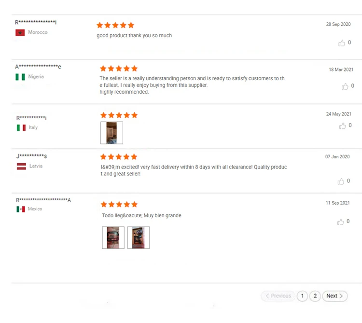362x323 pixels.
Task: Click thumbs-up on the Nigeria review
Action: click(x=345, y=86)
